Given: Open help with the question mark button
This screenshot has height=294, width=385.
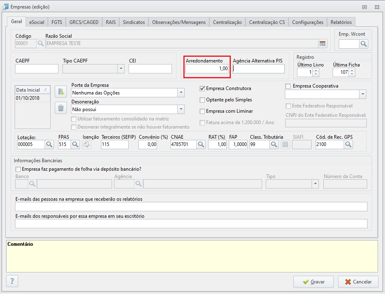Looking at the screenshot, I should (x=12, y=281).
